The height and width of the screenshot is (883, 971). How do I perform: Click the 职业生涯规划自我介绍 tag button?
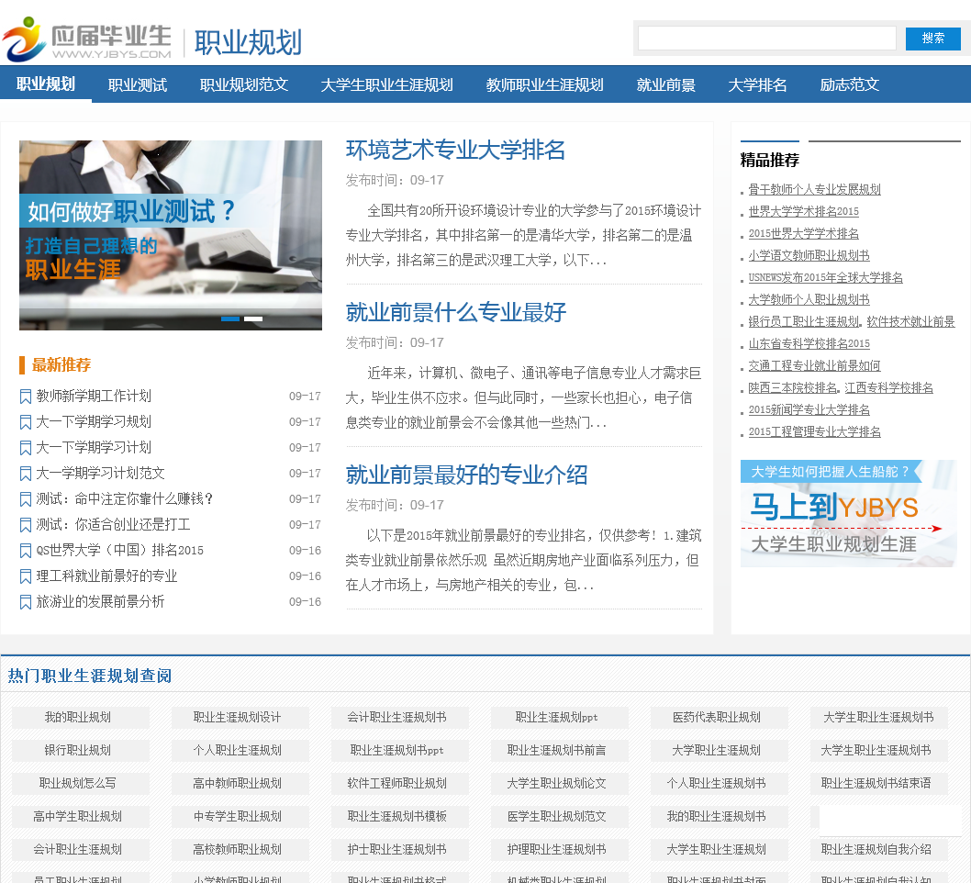point(879,850)
